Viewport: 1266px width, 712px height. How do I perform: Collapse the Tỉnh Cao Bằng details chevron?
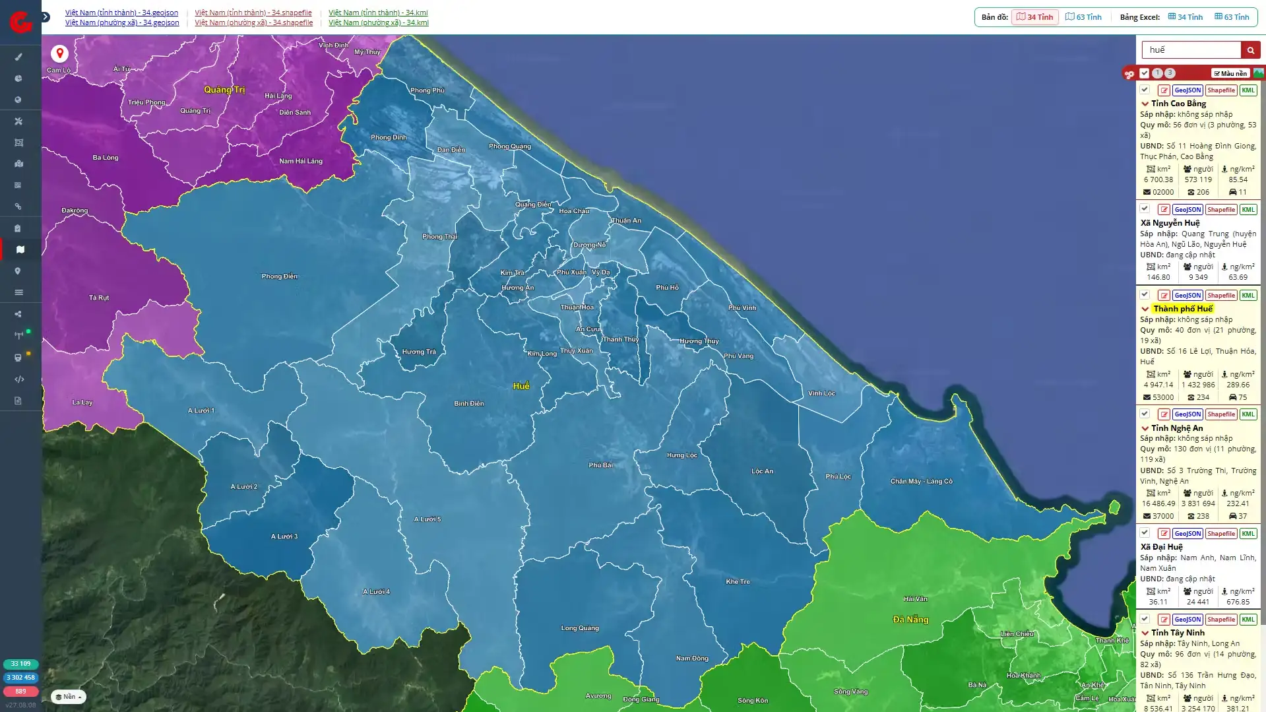(x=1145, y=104)
